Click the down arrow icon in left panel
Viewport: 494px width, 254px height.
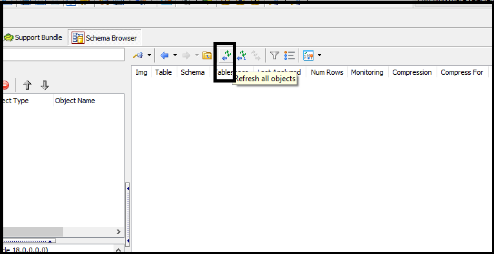tap(44, 85)
